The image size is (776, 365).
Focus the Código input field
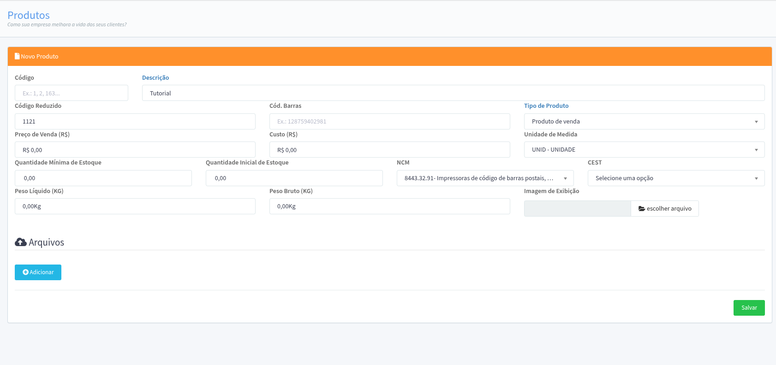[72, 93]
